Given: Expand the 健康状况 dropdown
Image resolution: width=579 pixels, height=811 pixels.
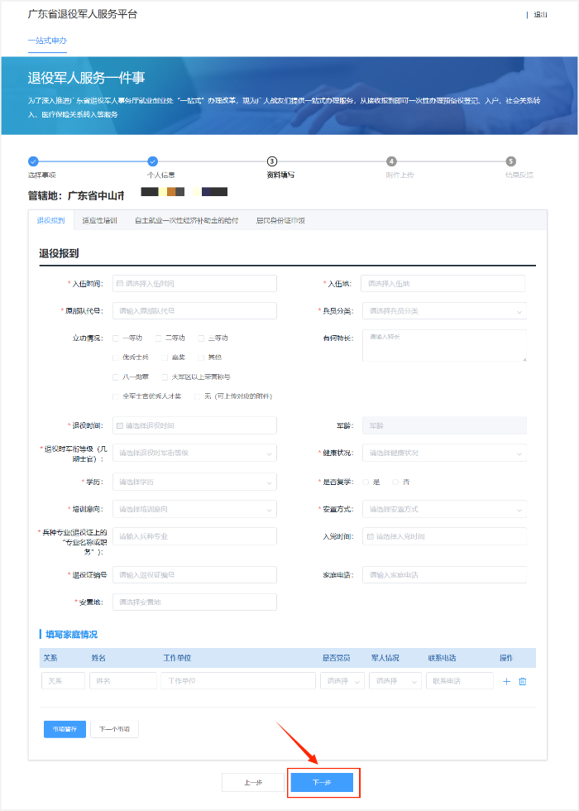Looking at the screenshot, I should click(443, 453).
